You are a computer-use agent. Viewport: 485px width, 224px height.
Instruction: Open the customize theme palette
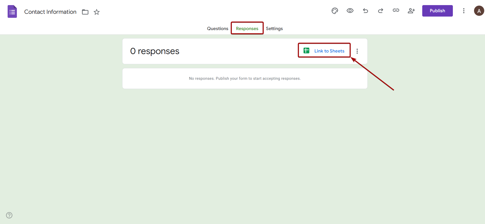335,11
